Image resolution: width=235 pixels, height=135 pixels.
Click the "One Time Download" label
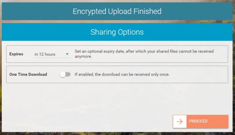pyautogui.click(x=28, y=74)
